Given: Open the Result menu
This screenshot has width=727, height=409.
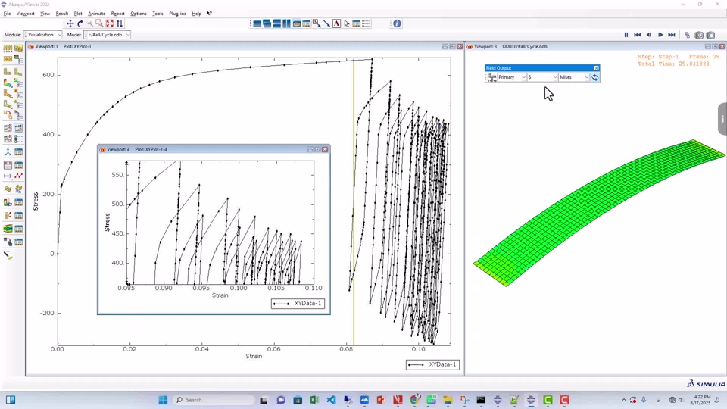Looking at the screenshot, I should pos(61,14).
